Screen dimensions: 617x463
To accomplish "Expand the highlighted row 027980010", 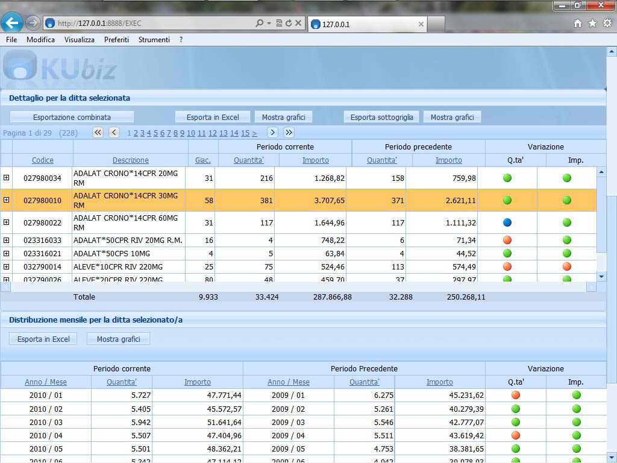I will 7,200.
